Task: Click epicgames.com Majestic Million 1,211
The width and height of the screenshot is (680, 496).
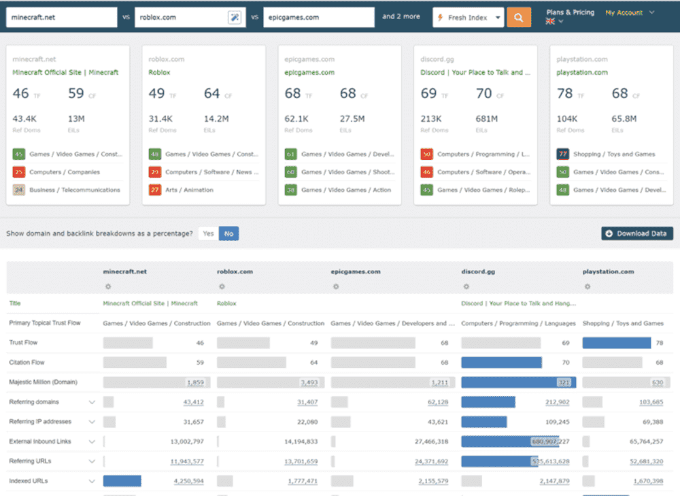Action: 440,382
